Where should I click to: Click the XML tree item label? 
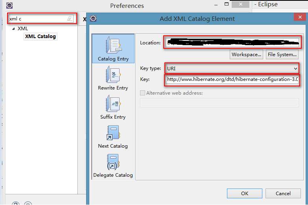pyautogui.click(x=23, y=29)
